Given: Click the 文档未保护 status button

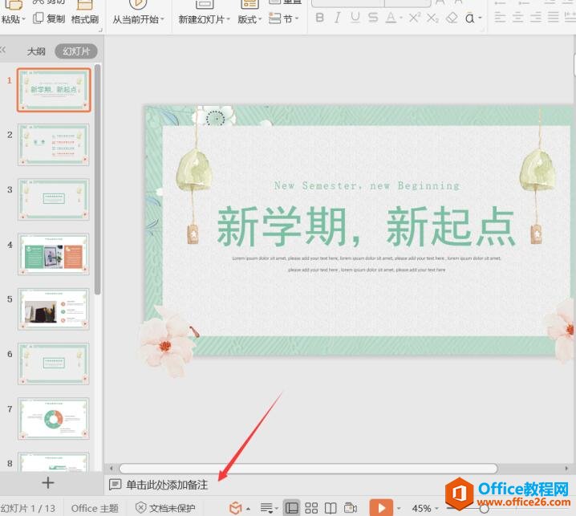Looking at the screenshot, I should pyautogui.click(x=165, y=508).
